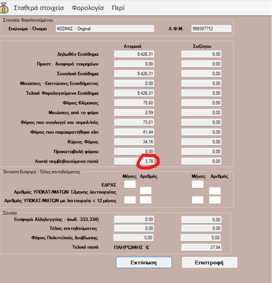Viewport: 275px width, 283px height.
Task: Click the Α.Φ.Μ. field 999397712
Action: pyautogui.click(x=211, y=29)
